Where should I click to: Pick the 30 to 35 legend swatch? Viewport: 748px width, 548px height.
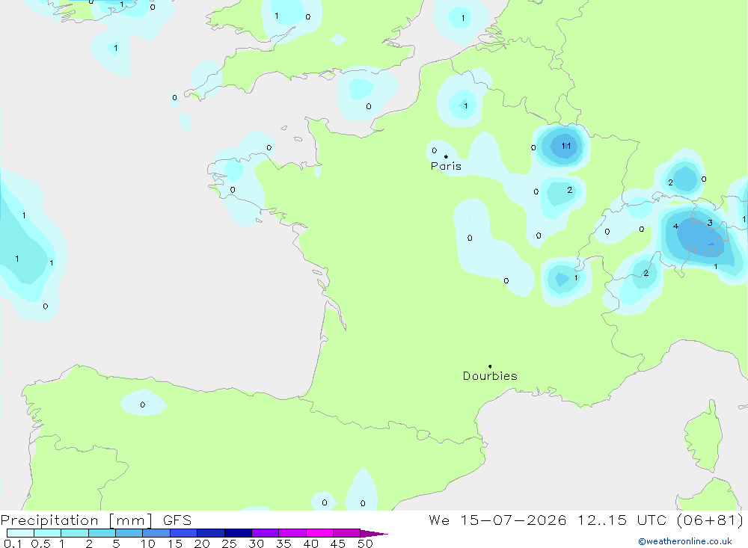[x=266, y=533]
